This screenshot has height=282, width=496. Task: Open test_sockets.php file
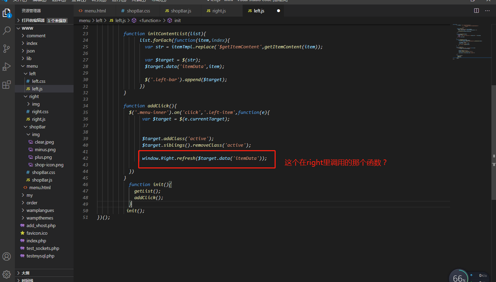point(44,248)
